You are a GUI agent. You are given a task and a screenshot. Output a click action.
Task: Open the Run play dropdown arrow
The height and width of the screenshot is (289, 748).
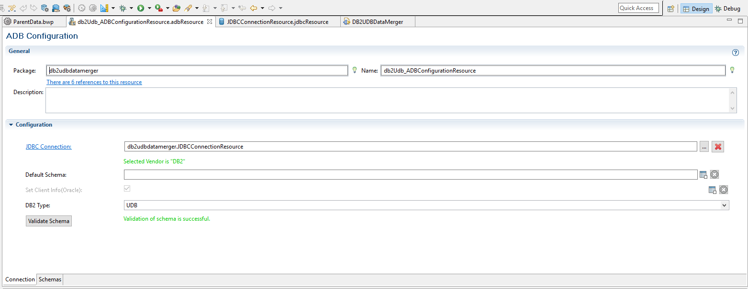149,8
